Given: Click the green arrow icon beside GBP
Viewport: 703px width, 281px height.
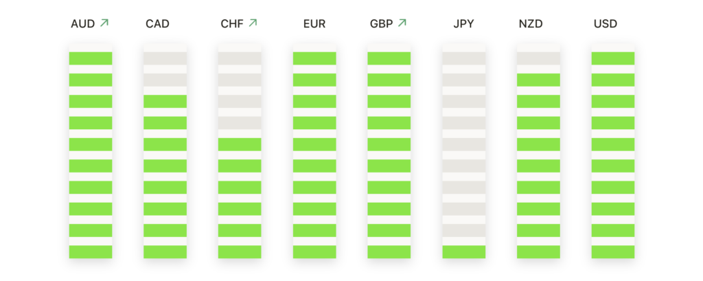Looking at the screenshot, I should pyautogui.click(x=402, y=23).
